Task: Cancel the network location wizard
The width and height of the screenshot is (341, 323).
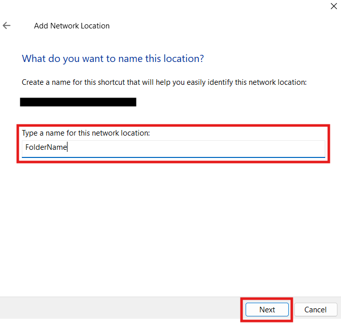Action: 315,309
